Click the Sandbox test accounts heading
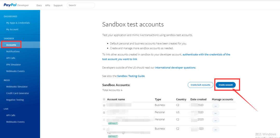This screenshot has width=280, height=138. pyautogui.click(x=133, y=24)
